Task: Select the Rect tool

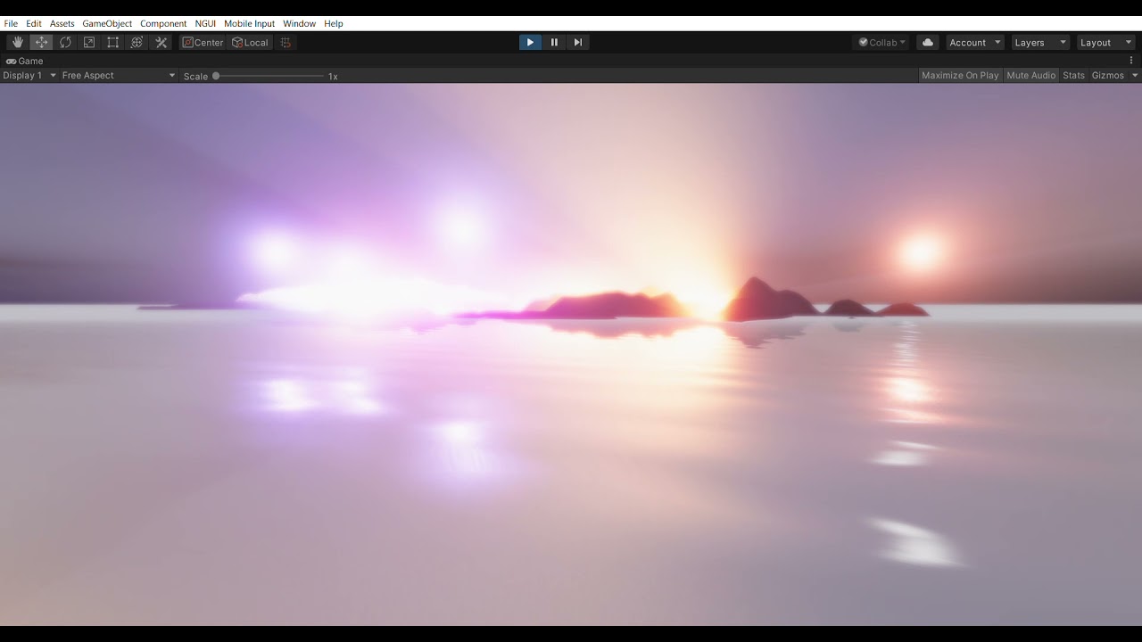Action: 112,43
